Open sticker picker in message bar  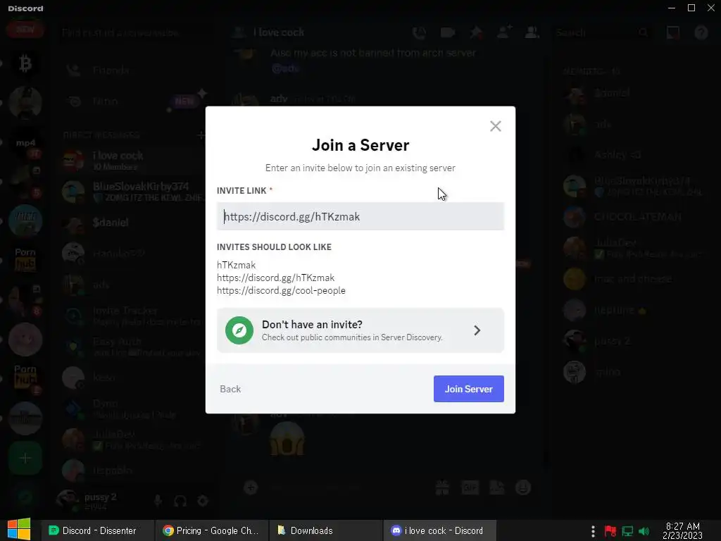click(x=496, y=487)
